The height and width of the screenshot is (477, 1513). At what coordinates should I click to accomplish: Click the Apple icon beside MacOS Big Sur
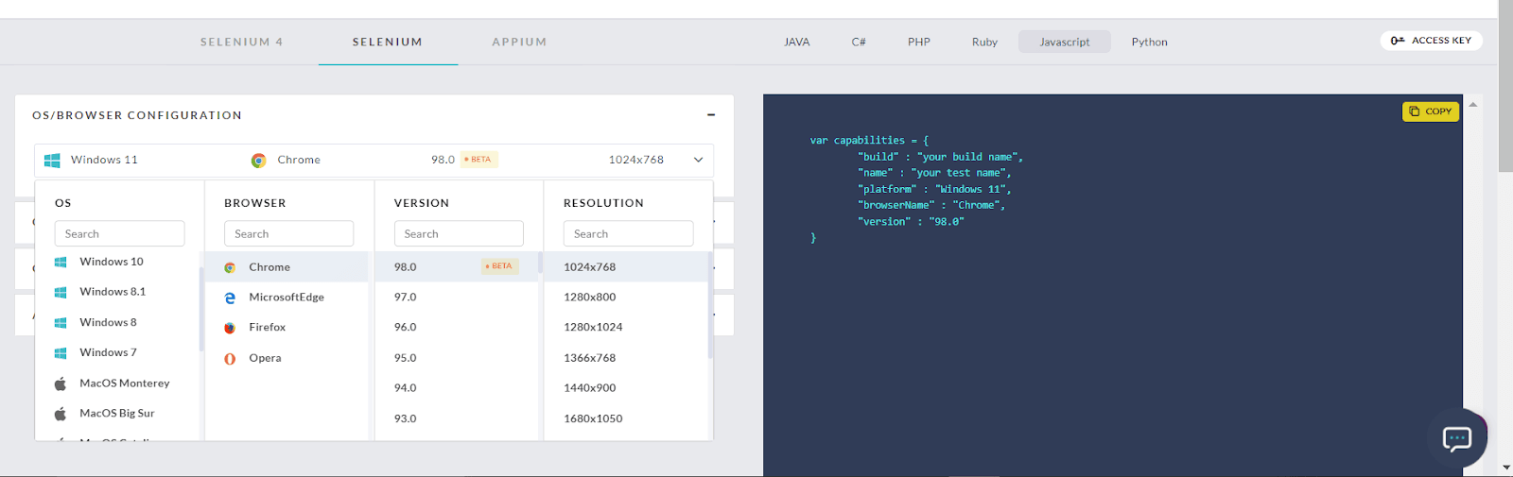pyautogui.click(x=61, y=414)
